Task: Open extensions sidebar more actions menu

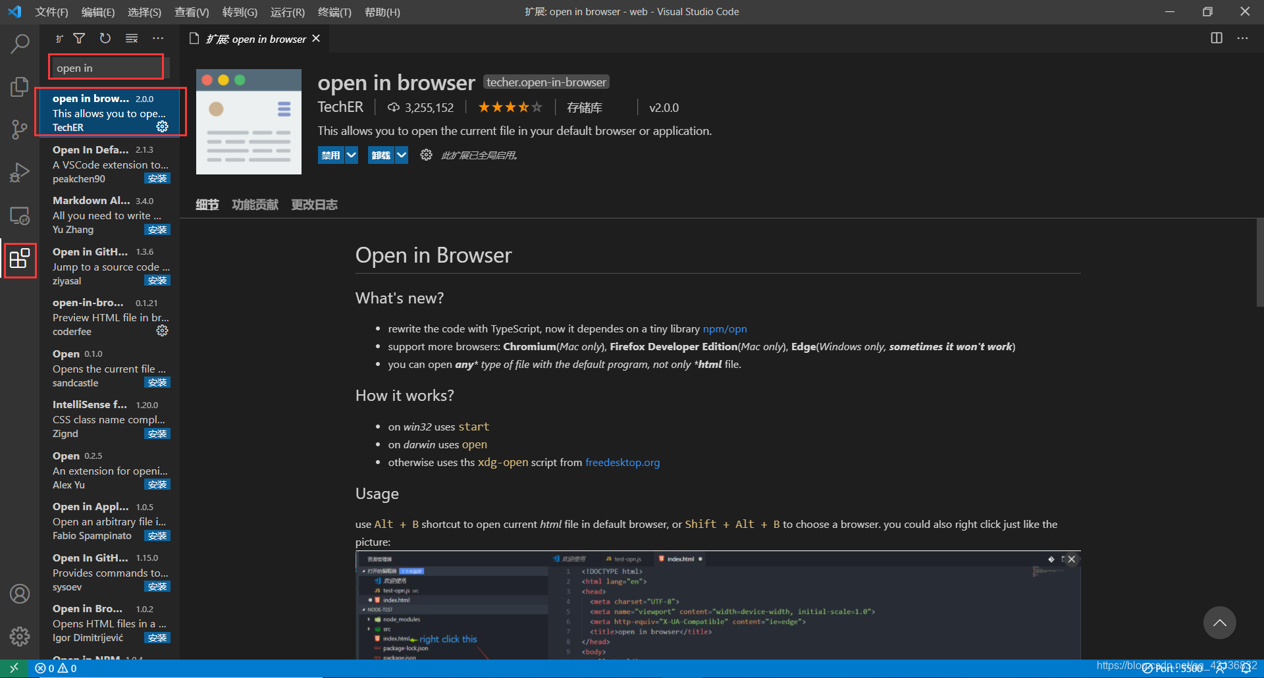Action: [x=158, y=38]
